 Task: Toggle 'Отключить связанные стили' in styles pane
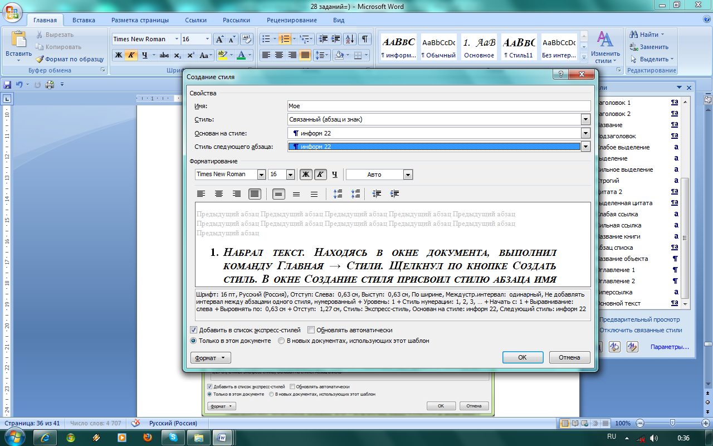[641, 330]
